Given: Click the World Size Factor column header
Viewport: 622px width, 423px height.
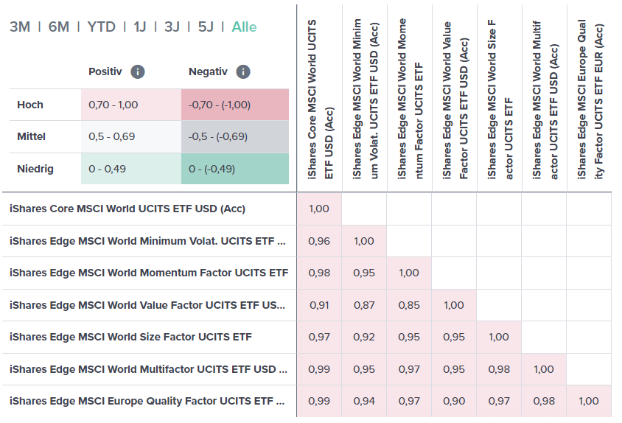Looking at the screenshot, I should [x=500, y=99].
